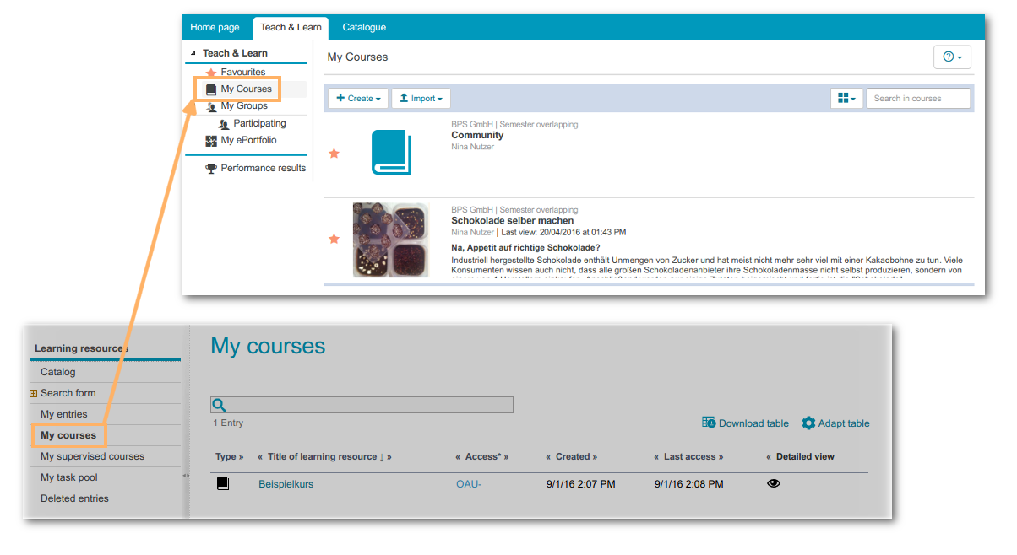
Task: Toggle favourite star for Schokolade selber machen
Action: (334, 240)
